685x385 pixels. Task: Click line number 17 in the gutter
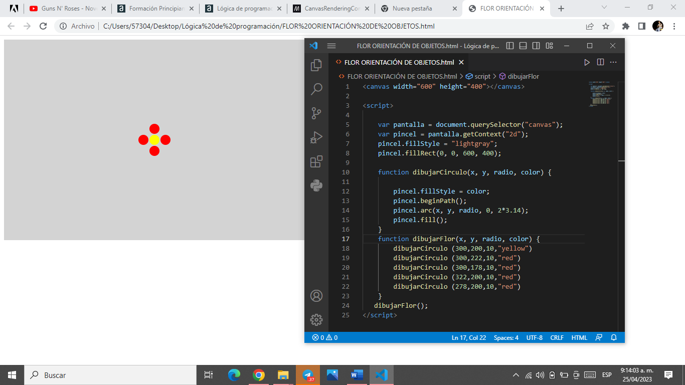(346, 239)
